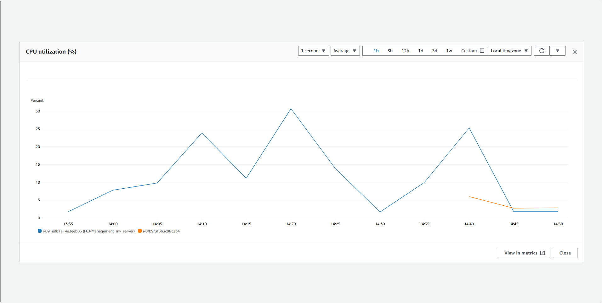Screen dimensions: 602x303
Task: Click the blue legend dot for i-091edb1a14e3eeb03
Action: [x=40, y=231]
